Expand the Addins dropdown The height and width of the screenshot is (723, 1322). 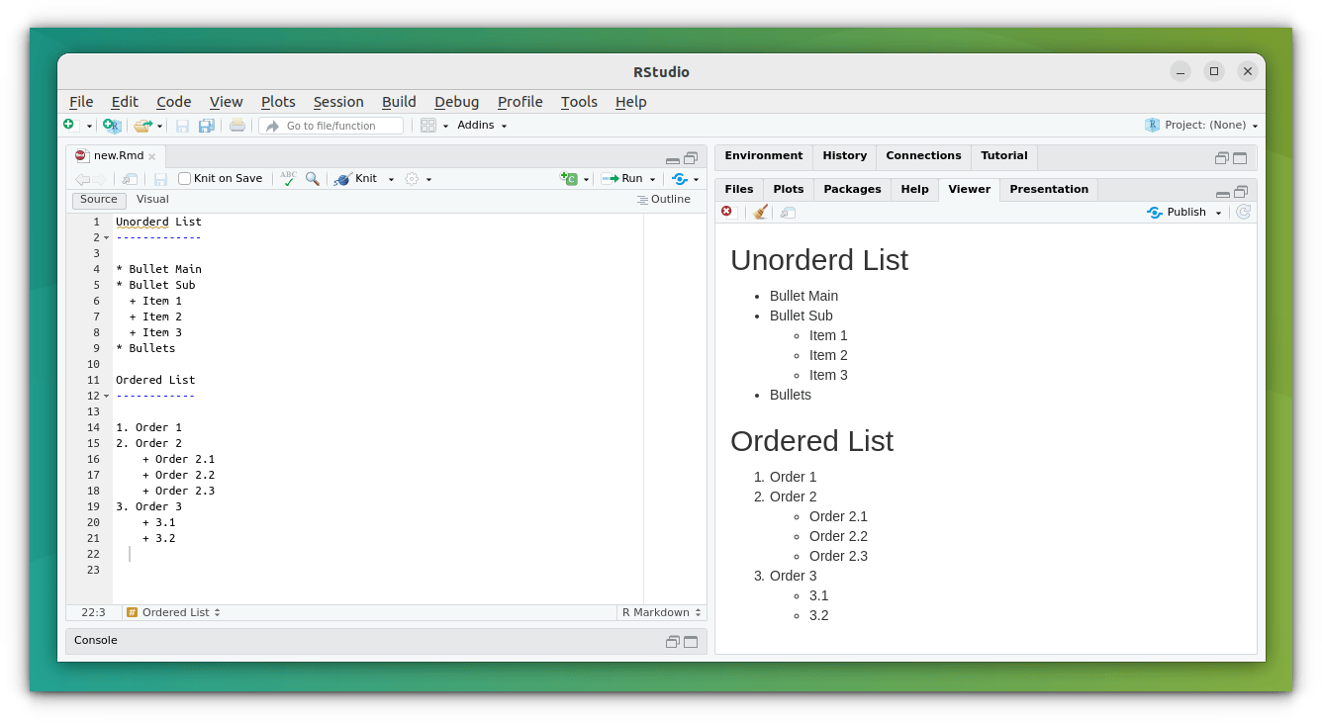(x=482, y=126)
